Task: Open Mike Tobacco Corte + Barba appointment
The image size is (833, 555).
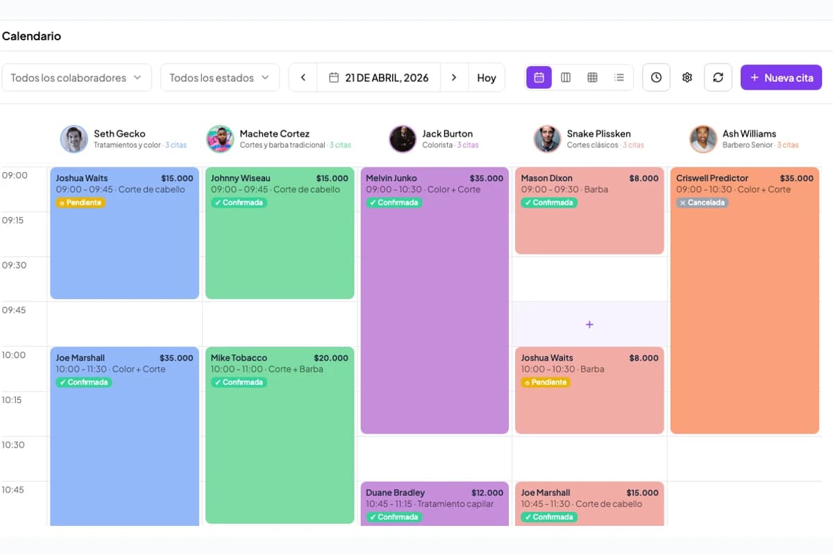Action: [x=280, y=435]
